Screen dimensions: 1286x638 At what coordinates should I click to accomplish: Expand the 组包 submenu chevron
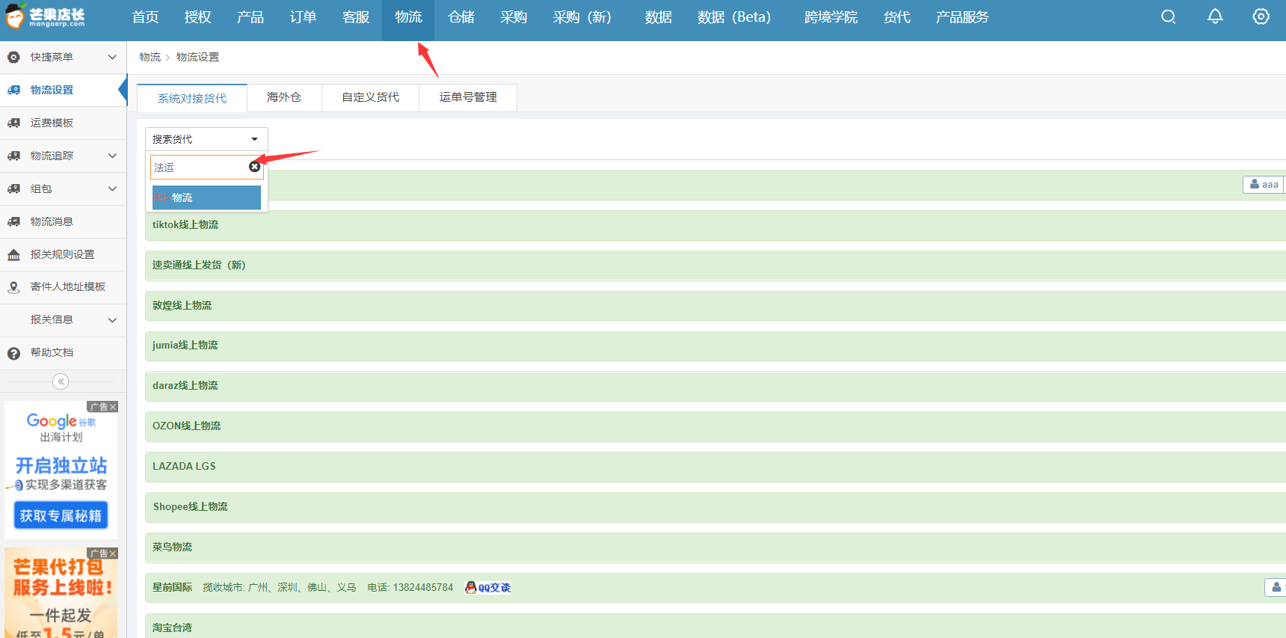click(112, 188)
